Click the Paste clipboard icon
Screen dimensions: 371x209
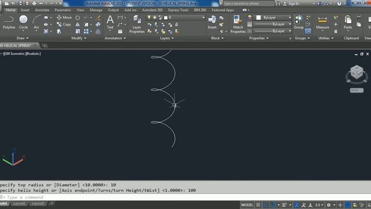(348, 22)
